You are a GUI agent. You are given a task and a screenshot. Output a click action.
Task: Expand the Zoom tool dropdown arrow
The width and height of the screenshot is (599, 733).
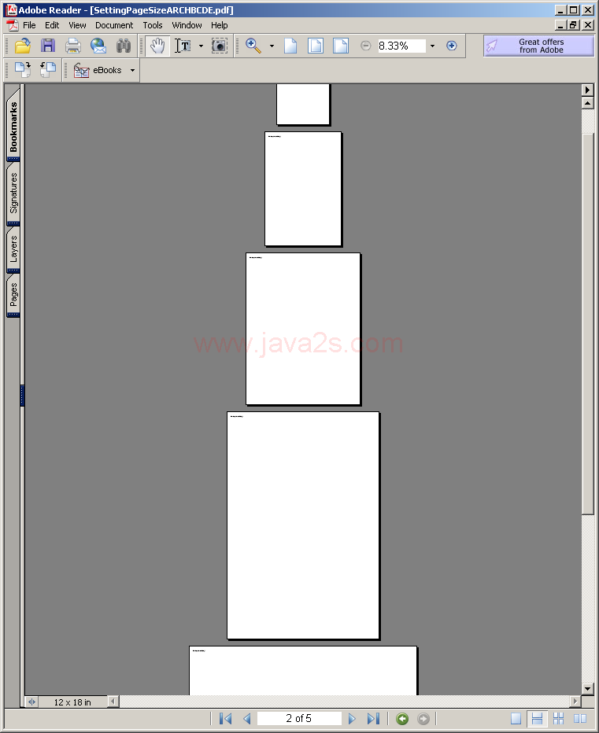point(272,46)
